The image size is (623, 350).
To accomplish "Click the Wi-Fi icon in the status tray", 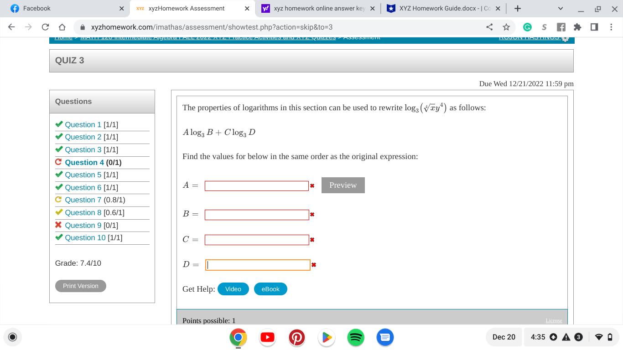I will click(x=598, y=337).
